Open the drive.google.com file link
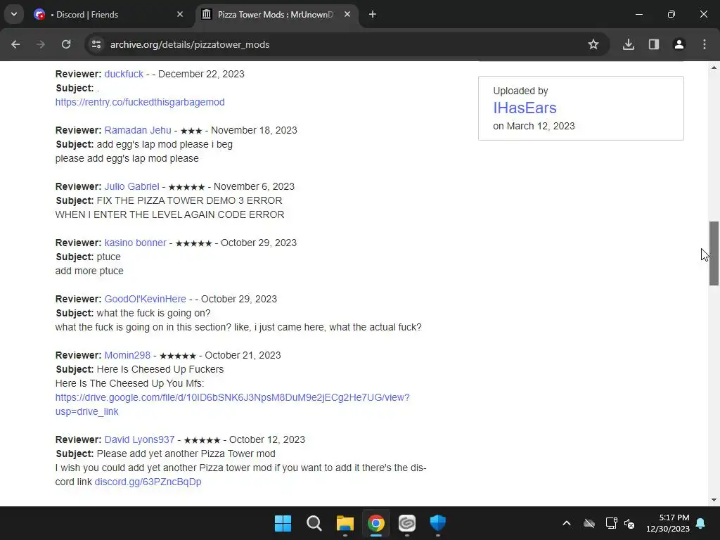This screenshot has height=540, width=720. (x=232, y=404)
